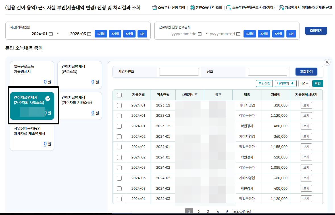Click the red 확인 button
Image resolution: width=335 pixels, height=215 pixels.
[317, 83]
